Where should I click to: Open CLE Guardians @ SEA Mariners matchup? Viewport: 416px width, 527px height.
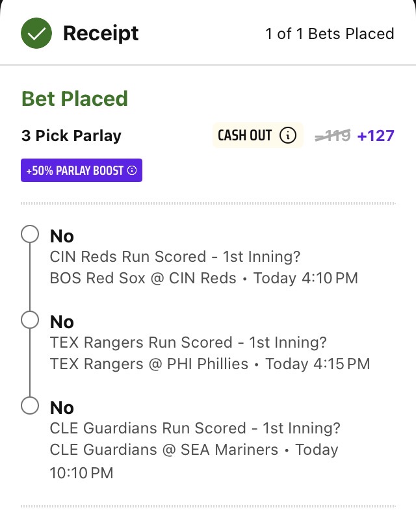164,450
